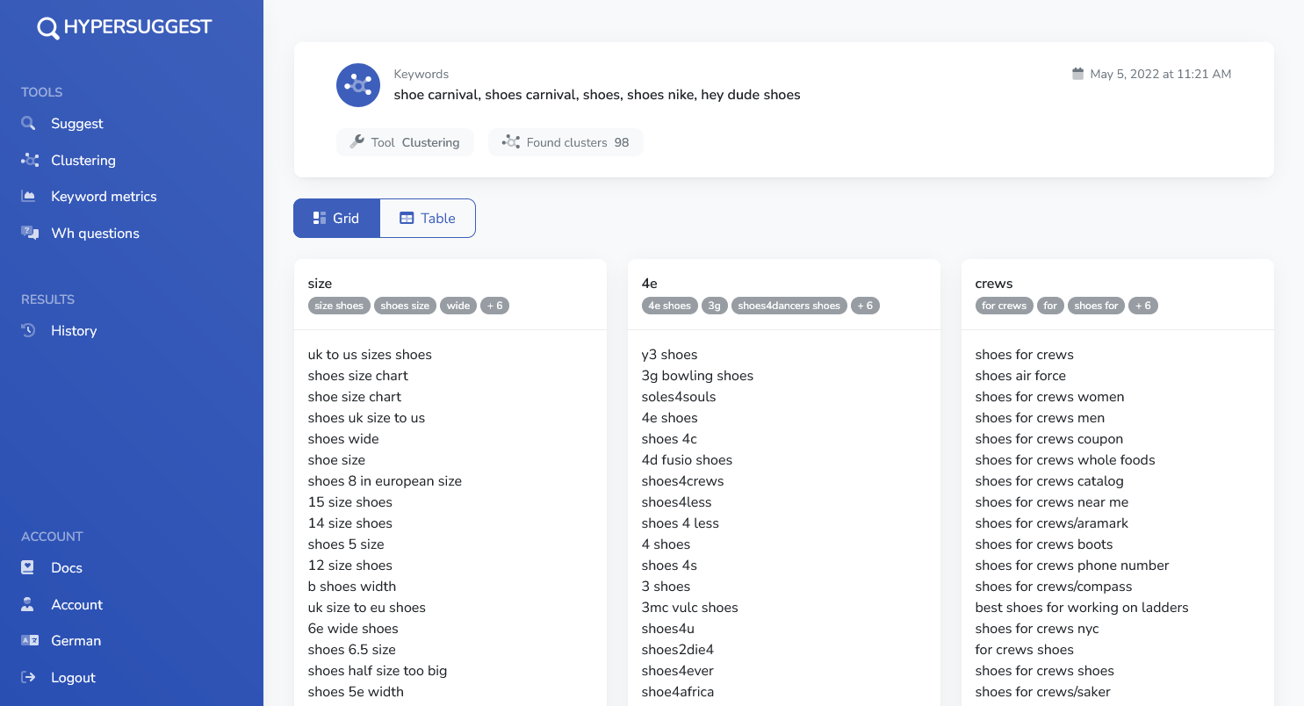Click the '4e shoes' tag
The image size is (1304, 706).
[x=670, y=306]
